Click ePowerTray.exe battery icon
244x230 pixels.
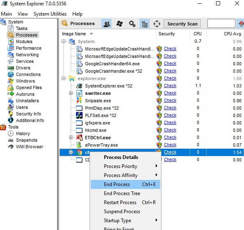tap(79, 145)
